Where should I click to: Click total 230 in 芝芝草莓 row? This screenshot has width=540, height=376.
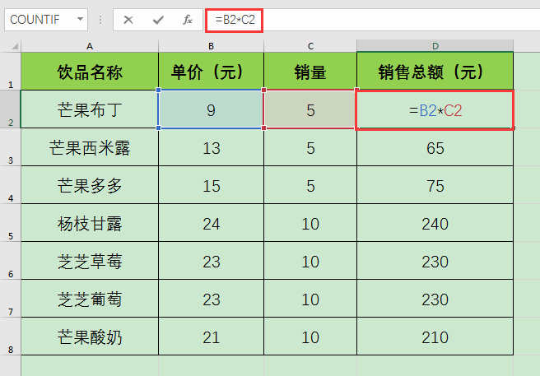[435, 261]
